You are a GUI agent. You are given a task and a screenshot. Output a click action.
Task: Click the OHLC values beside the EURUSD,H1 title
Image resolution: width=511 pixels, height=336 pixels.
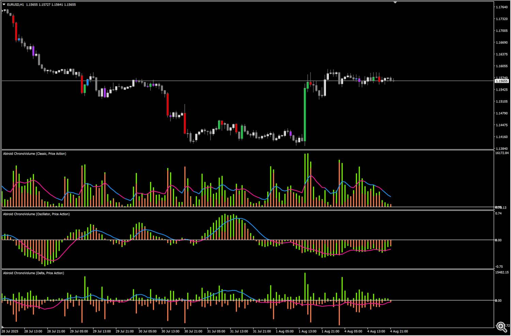(51, 5)
